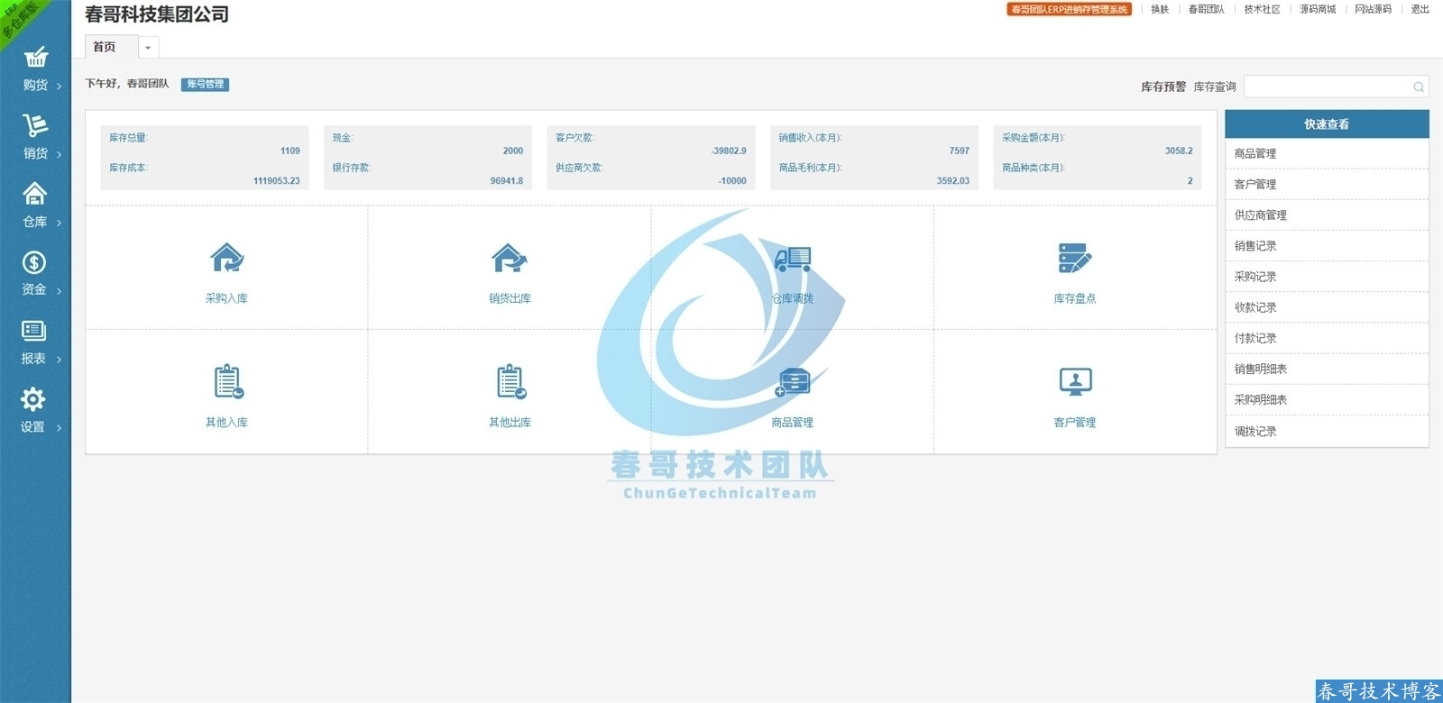
Task: Expand the 购货 sidebar menu
Action: pos(35,69)
